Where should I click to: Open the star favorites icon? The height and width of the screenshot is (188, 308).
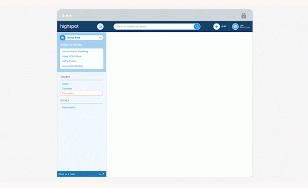tap(100, 27)
